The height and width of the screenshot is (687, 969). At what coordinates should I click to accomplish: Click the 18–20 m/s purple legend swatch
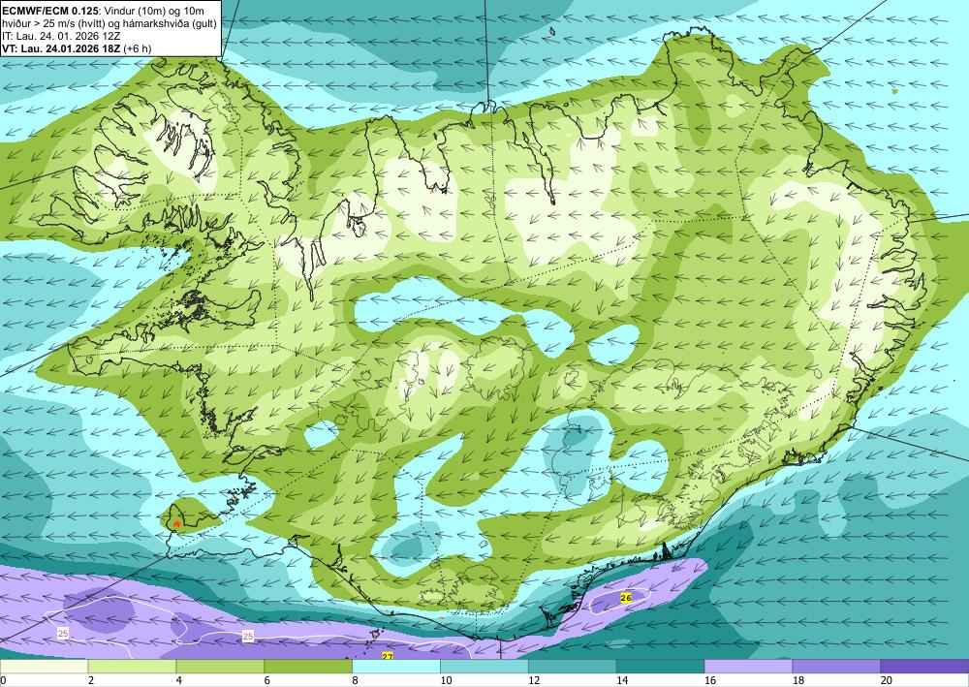tap(836, 667)
